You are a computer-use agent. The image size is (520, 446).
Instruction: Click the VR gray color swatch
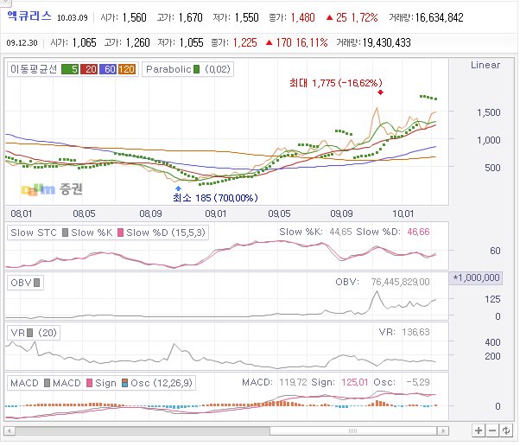(30, 333)
